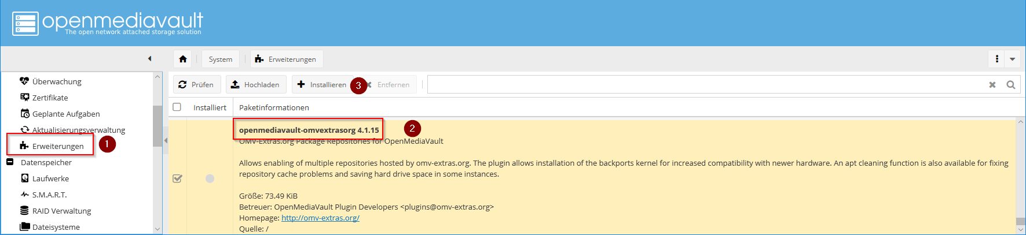Select Erweiterungen in the sidebar tree

pos(57,146)
